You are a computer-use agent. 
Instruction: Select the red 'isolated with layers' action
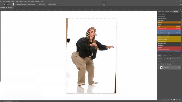click(x=169, y=29)
